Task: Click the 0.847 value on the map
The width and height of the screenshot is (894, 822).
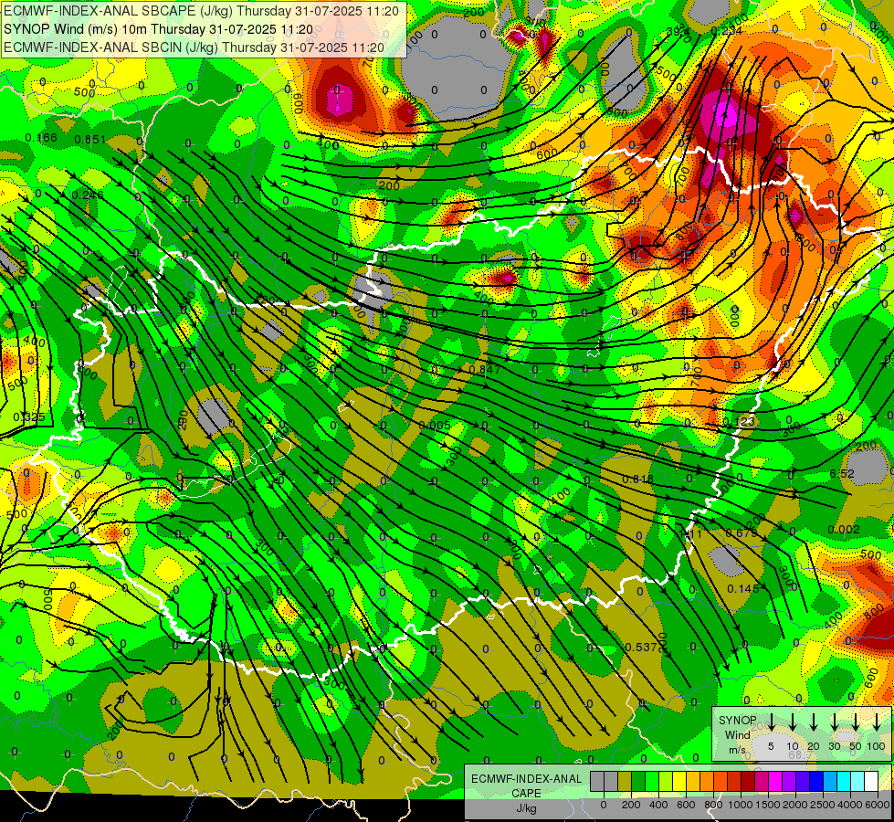Action: [485, 369]
